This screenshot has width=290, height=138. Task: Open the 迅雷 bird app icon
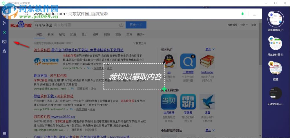click(207, 102)
